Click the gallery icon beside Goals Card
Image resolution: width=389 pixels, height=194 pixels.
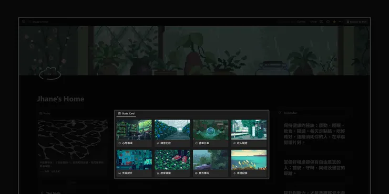pyautogui.click(x=119, y=113)
